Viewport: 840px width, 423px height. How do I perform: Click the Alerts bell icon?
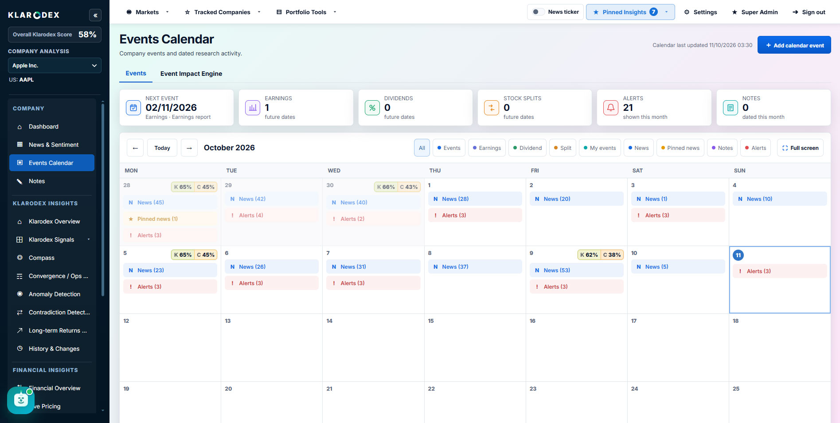click(x=611, y=108)
